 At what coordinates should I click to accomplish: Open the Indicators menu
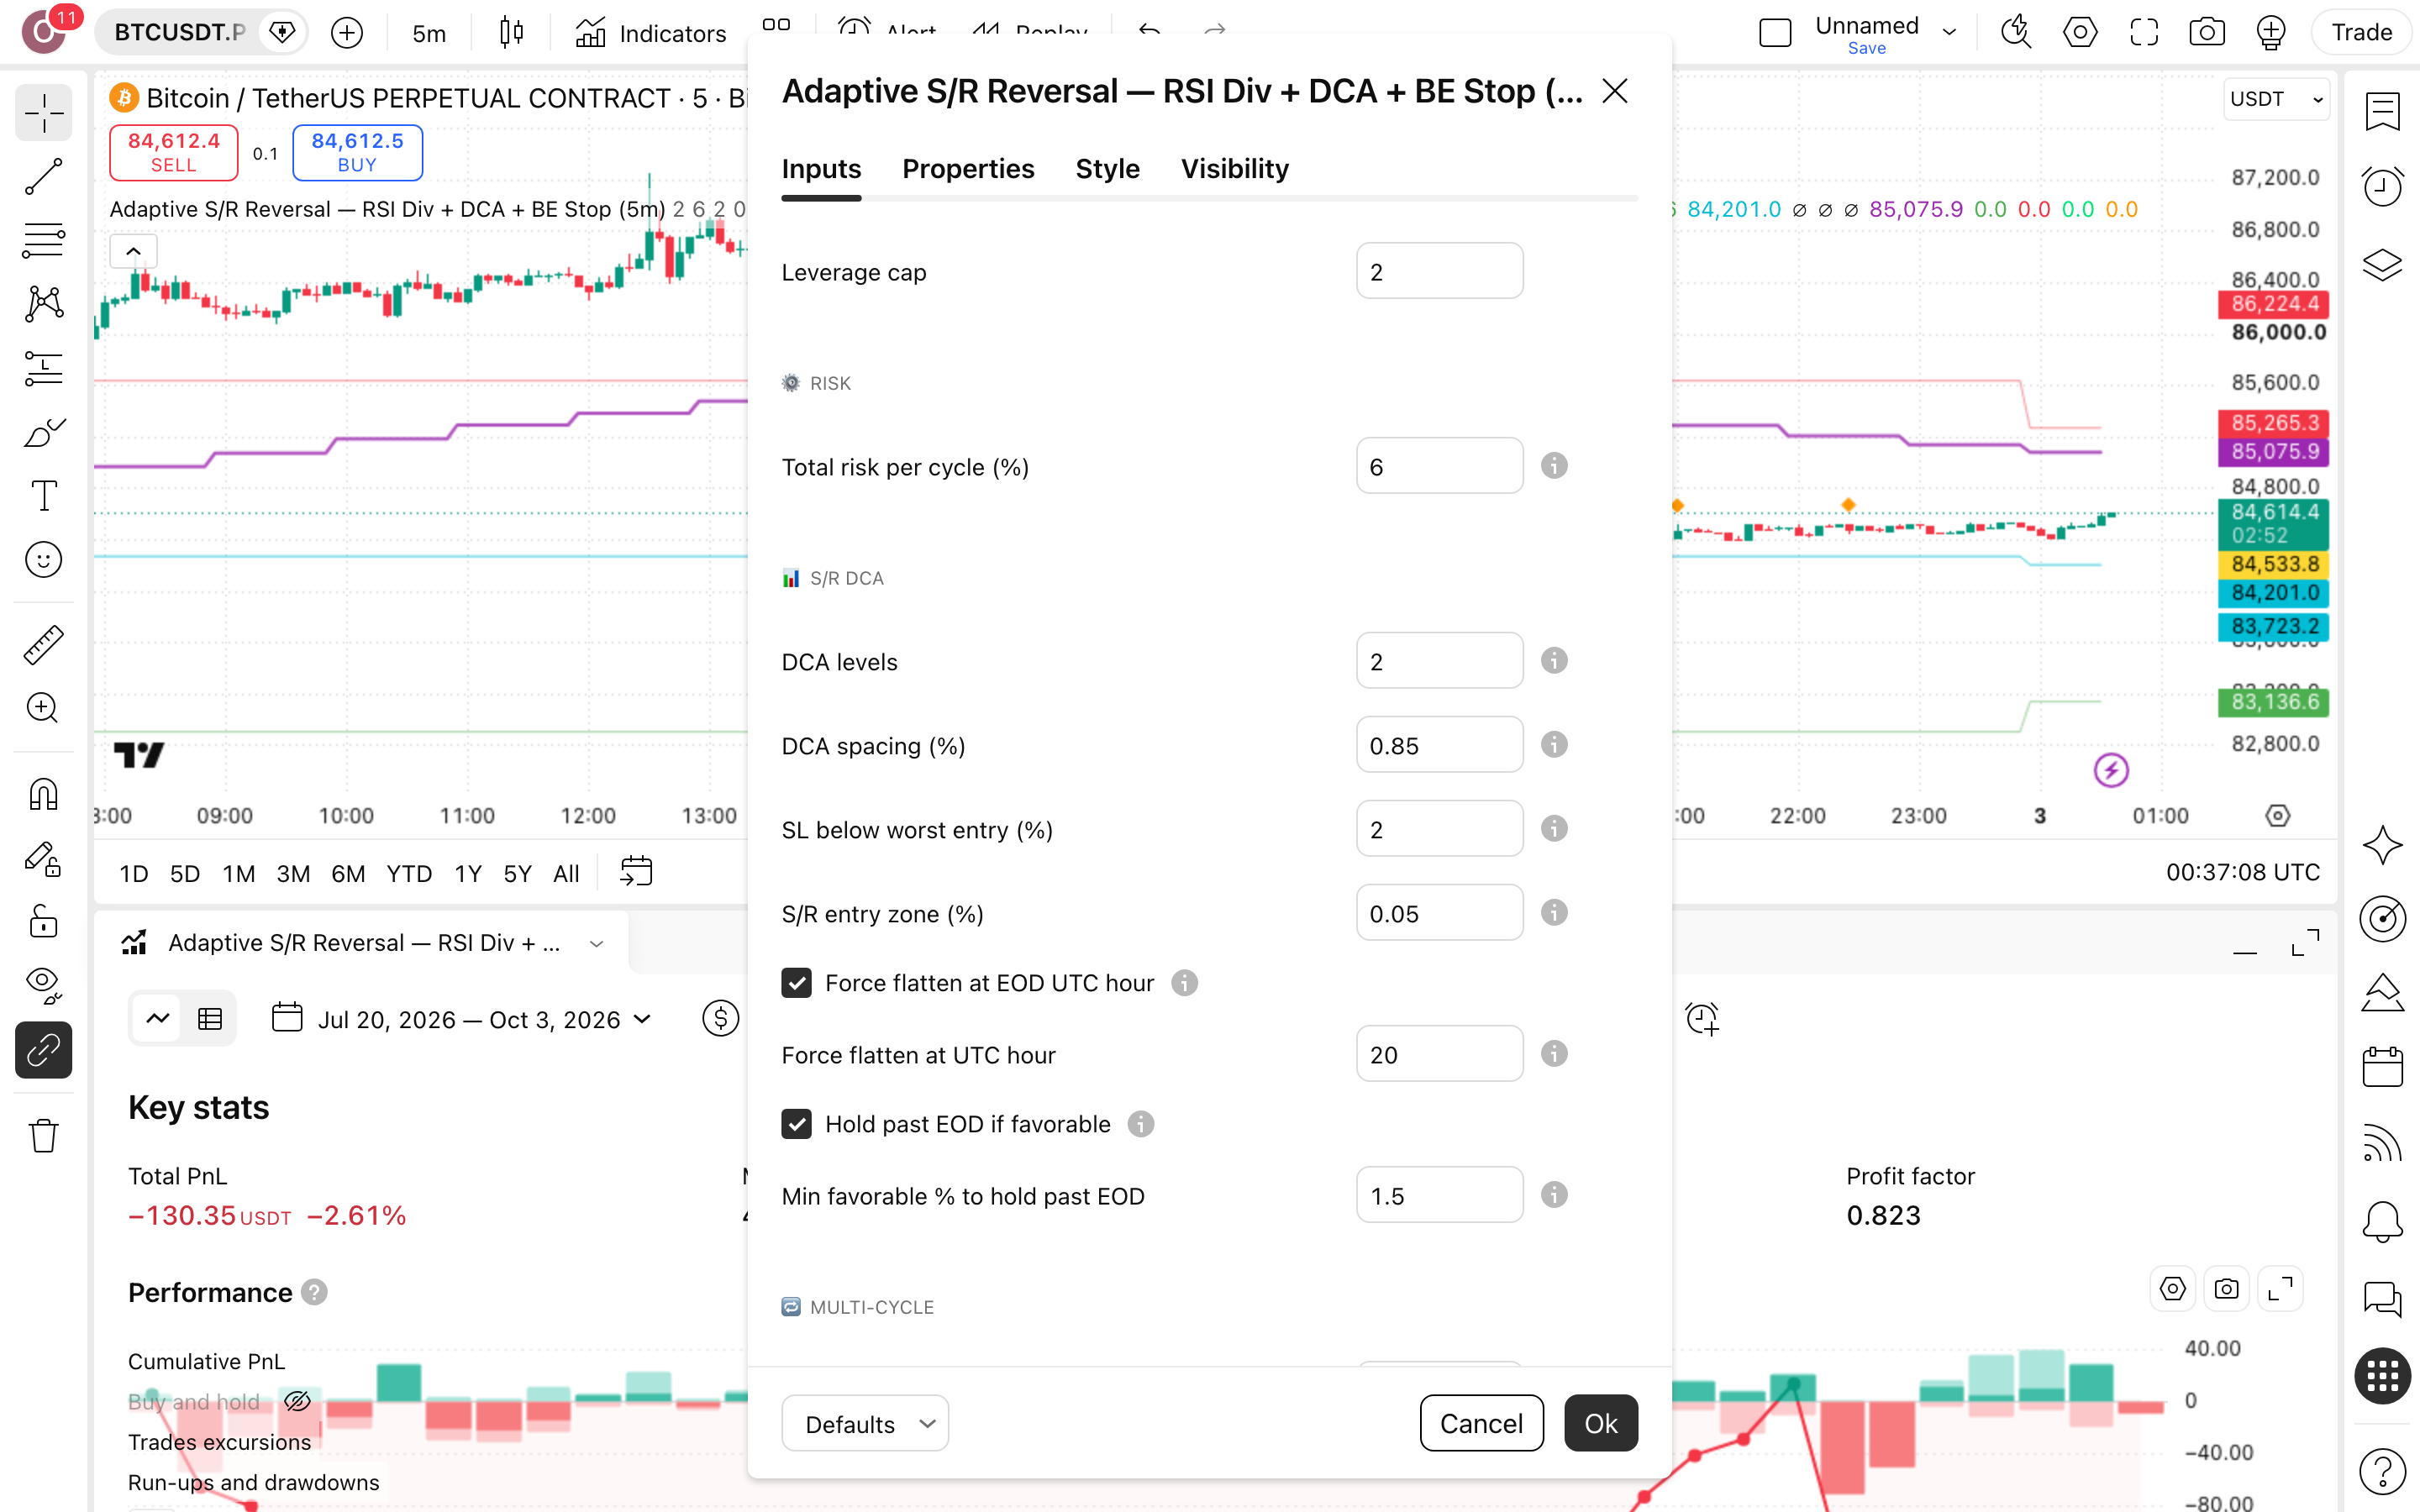click(651, 33)
